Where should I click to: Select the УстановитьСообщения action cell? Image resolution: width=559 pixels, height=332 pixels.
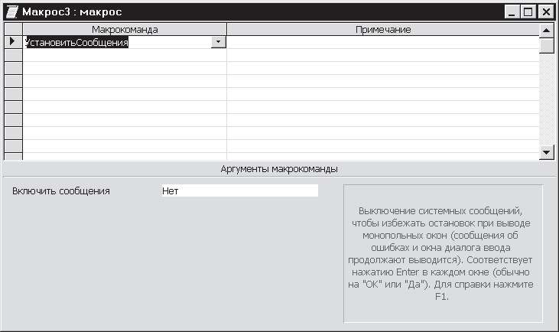tap(115, 43)
